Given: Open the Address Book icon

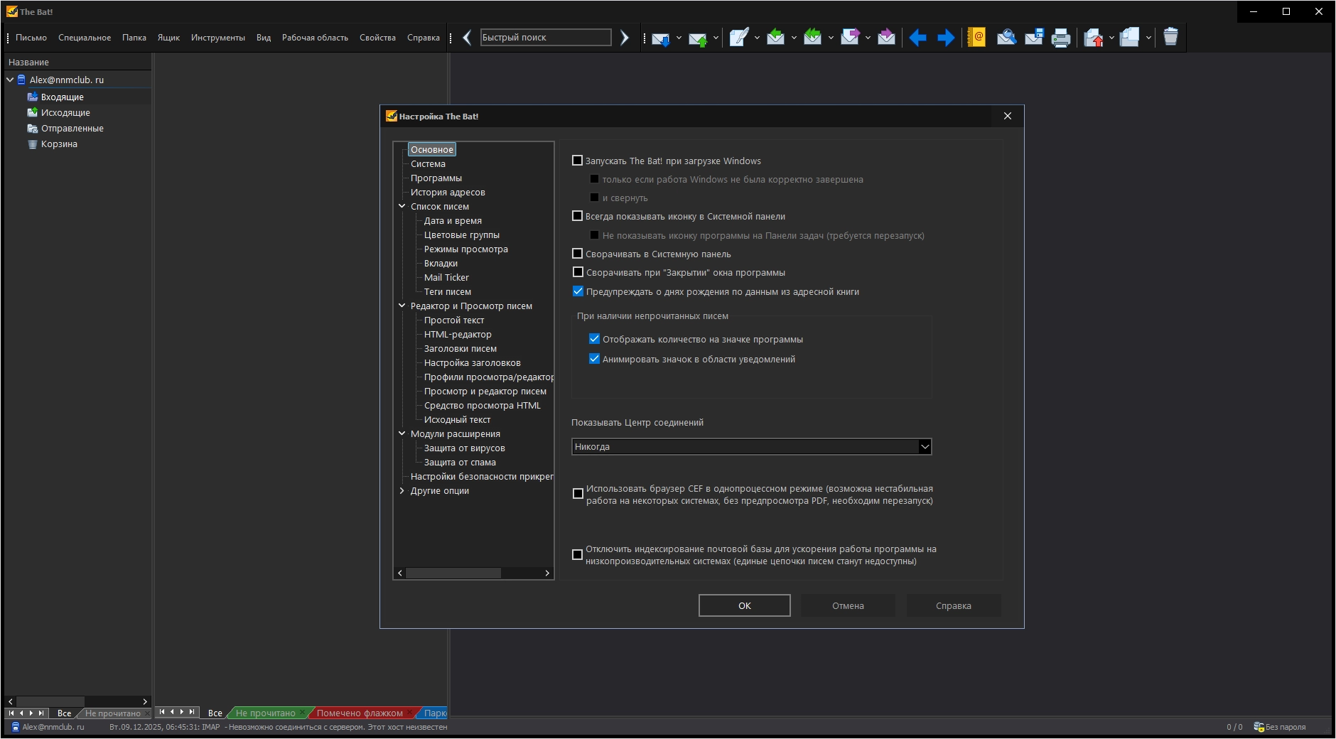Looking at the screenshot, I should coord(976,38).
